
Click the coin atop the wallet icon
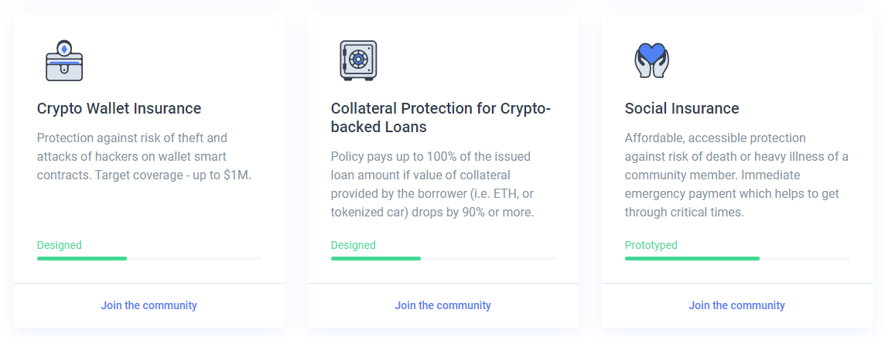point(64,48)
